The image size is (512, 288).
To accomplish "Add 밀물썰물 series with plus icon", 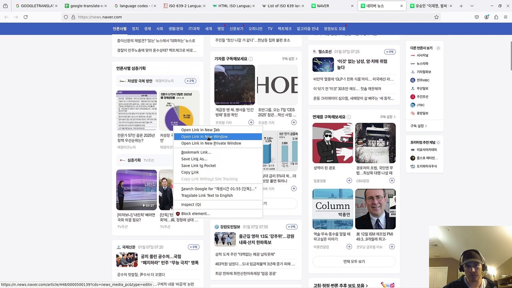I will pyautogui.click(x=349, y=181).
